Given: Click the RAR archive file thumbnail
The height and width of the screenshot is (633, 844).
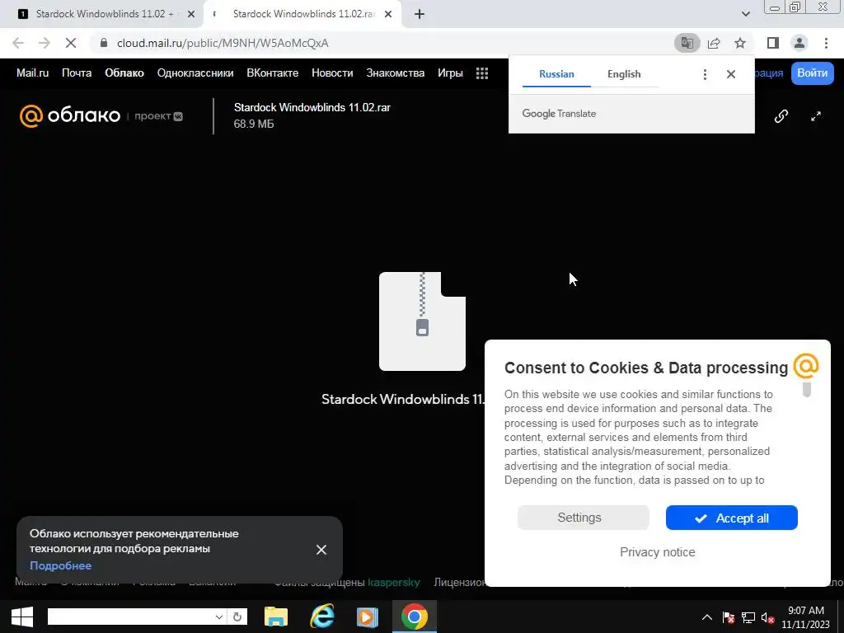Looking at the screenshot, I should click(422, 321).
